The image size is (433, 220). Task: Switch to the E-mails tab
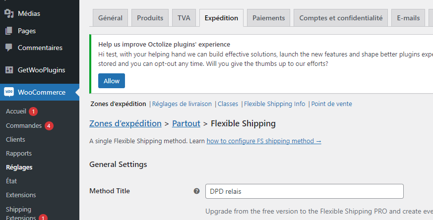click(x=408, y=18)
